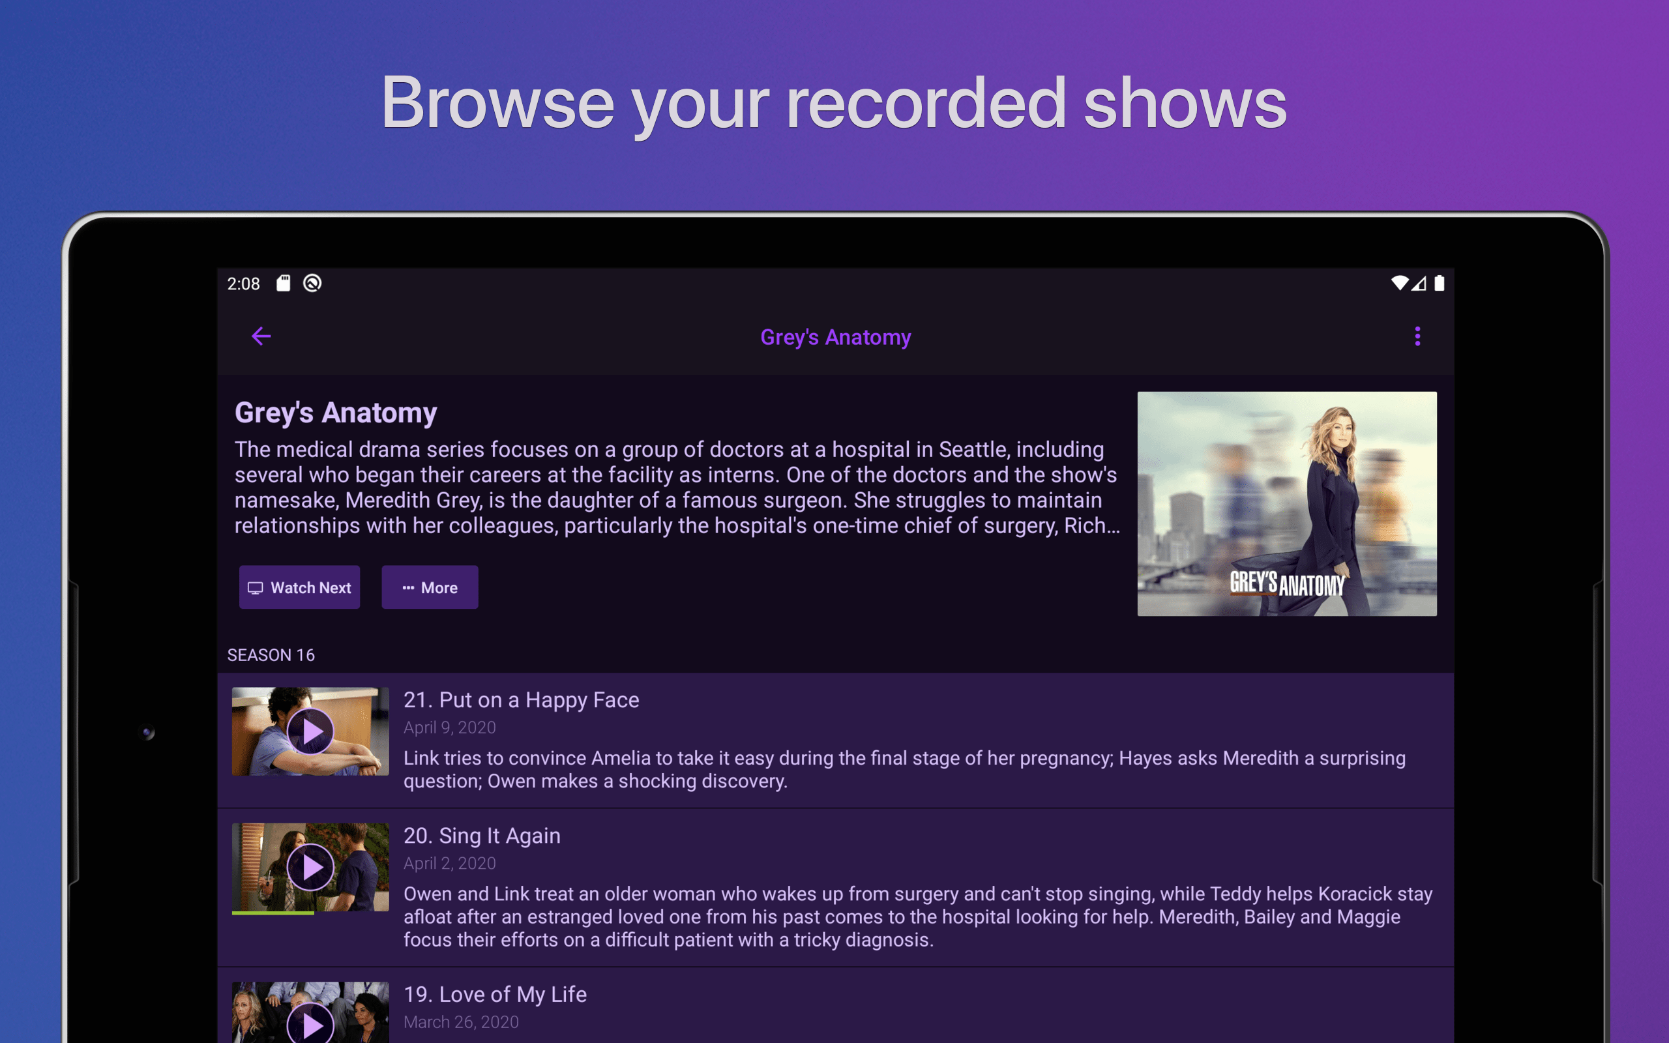The width and height of the screenshot is (1669, 1043).
Task: Select the episode title '19. Love of My Life'
Action: coord(495,994)
